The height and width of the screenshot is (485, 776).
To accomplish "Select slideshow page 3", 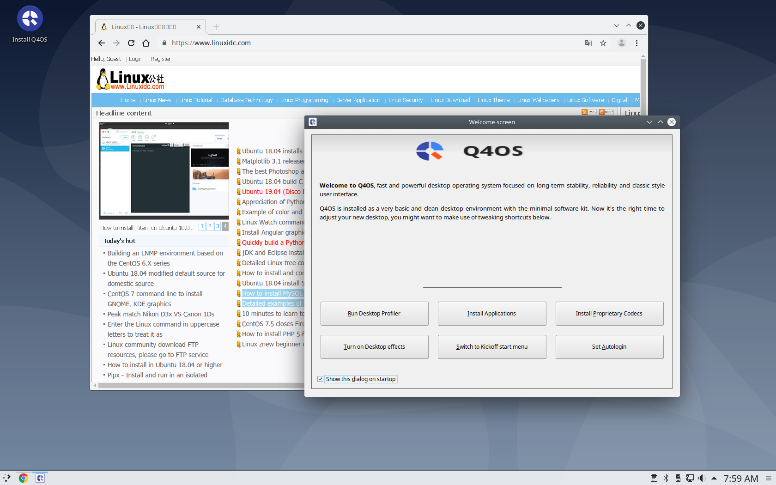I will click(218, 226).
